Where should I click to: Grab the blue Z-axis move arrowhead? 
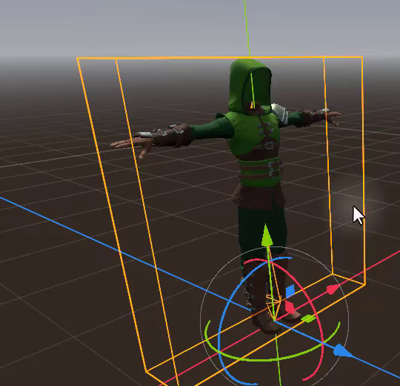pos(343,350)
